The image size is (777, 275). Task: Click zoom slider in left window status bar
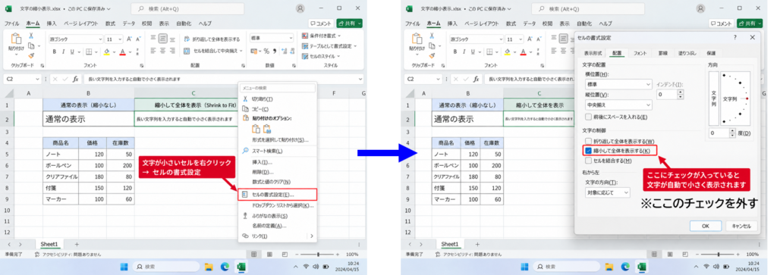[318, 255]
